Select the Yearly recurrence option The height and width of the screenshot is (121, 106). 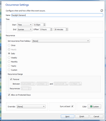click(x=9, y=66)
